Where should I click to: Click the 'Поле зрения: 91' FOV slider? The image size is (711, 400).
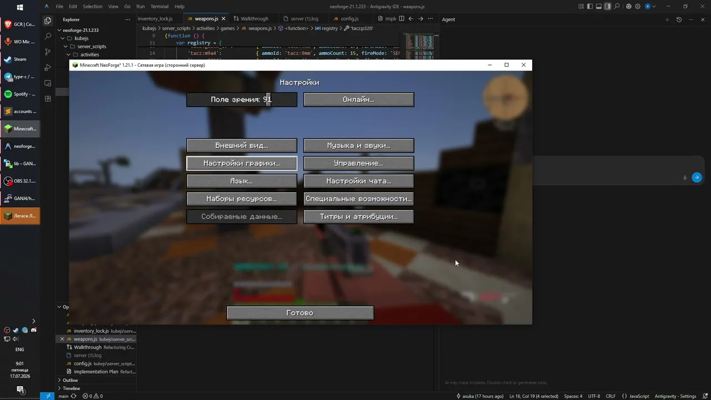coord(242,99)
